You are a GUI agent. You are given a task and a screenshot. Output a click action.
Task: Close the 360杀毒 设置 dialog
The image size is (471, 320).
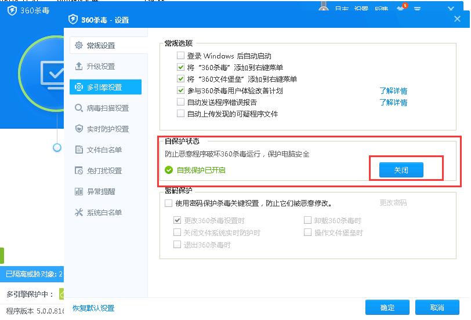457,19
